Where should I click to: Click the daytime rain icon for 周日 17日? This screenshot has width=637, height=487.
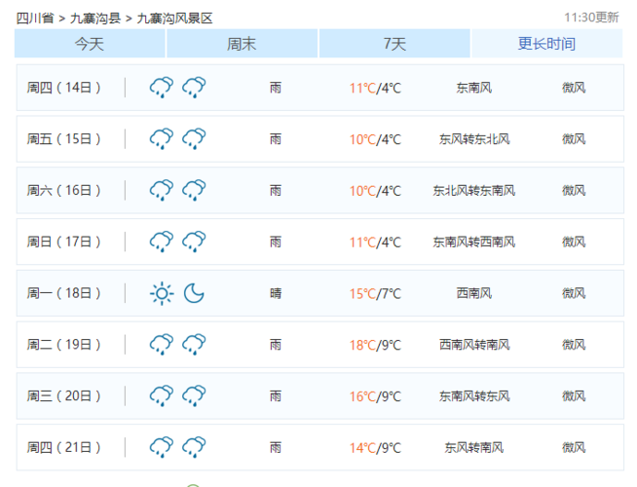pos(162,242)
